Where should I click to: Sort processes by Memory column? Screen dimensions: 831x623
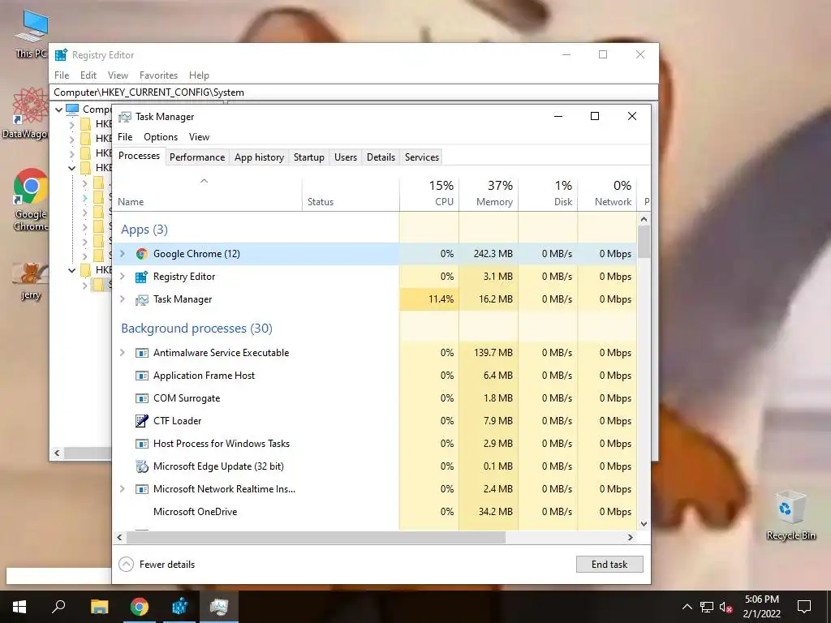click(489, 193)
